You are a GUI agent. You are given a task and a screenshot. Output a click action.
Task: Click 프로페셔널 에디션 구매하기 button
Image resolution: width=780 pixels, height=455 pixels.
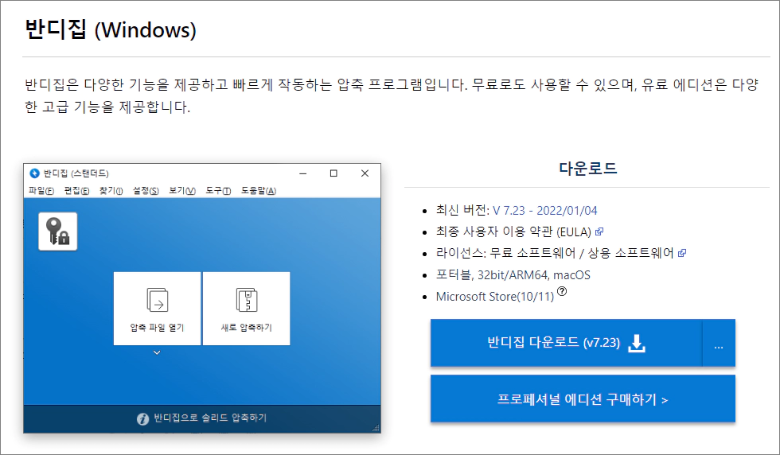tap(583, 399)
